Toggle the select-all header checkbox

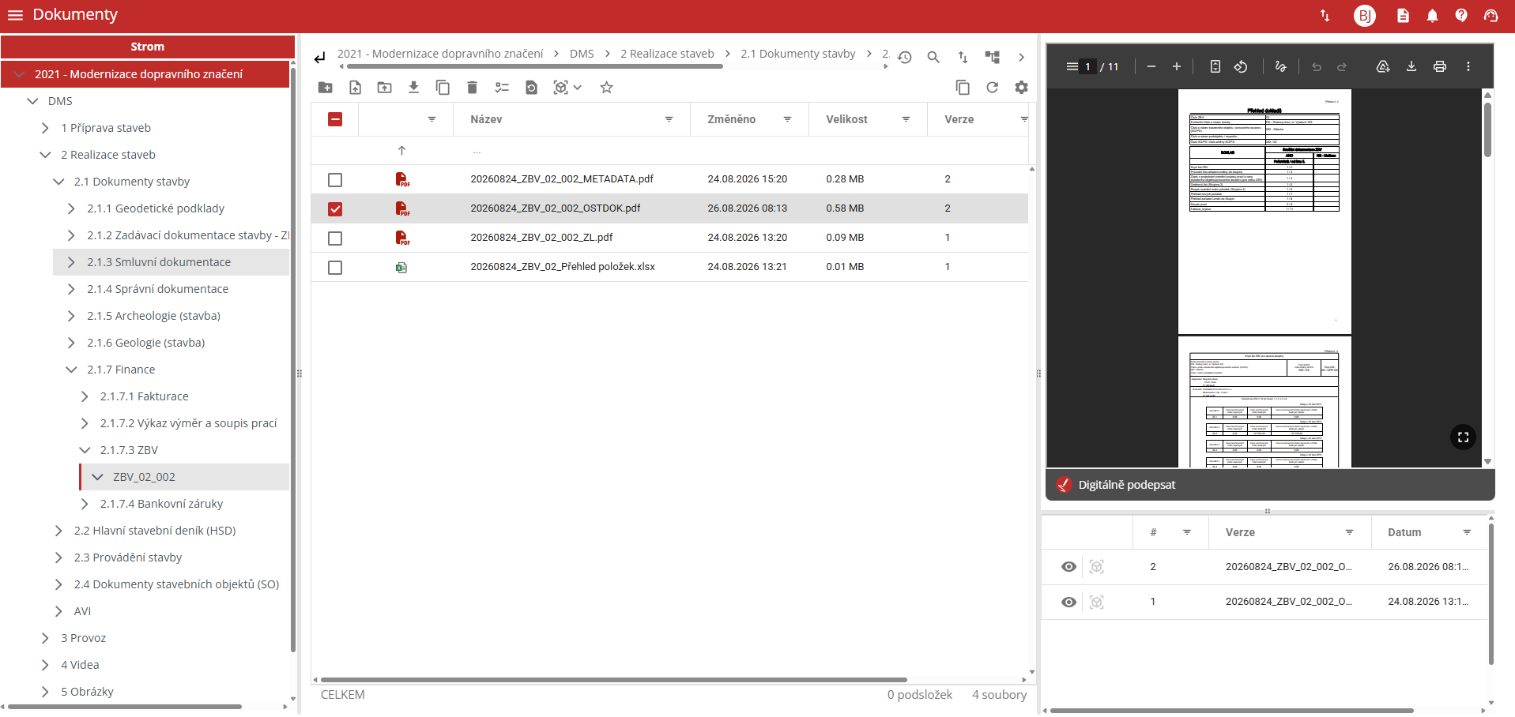[335, 119]
